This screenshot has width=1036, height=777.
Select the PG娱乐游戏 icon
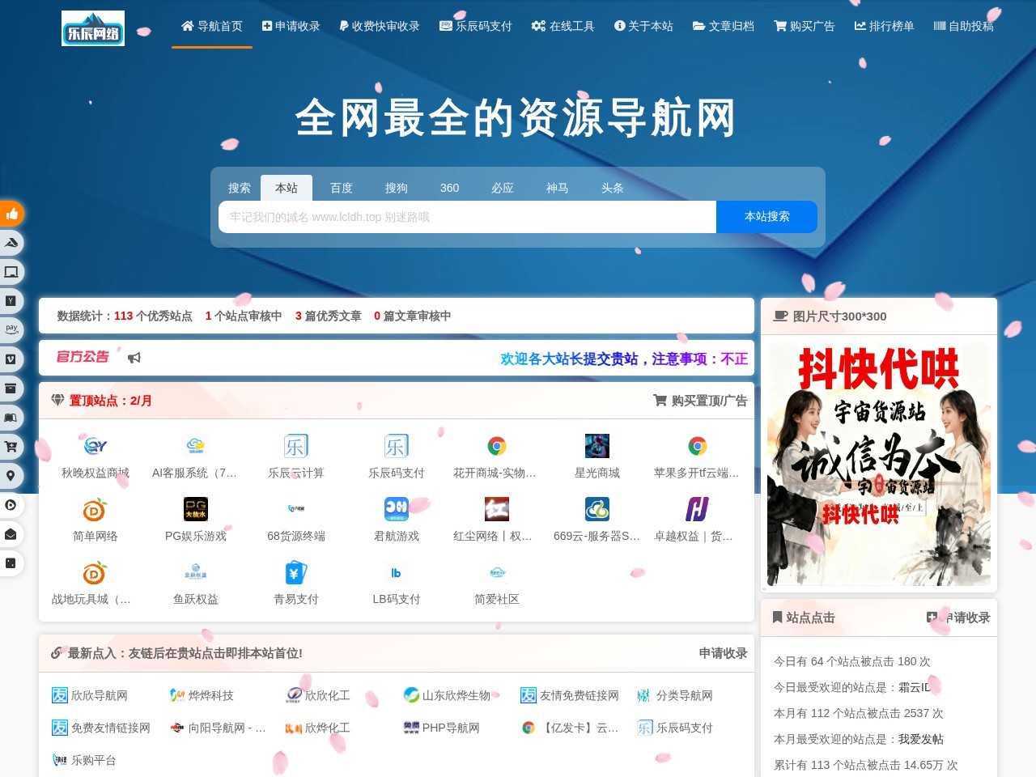tap(194, 509)
